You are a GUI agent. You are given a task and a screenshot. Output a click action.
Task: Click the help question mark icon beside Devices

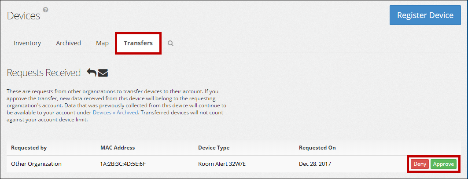tap(45, 10)
